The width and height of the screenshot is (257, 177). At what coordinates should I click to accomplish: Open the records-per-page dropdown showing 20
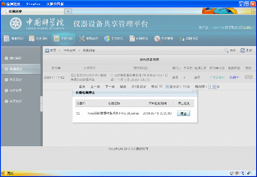point(164,87)
